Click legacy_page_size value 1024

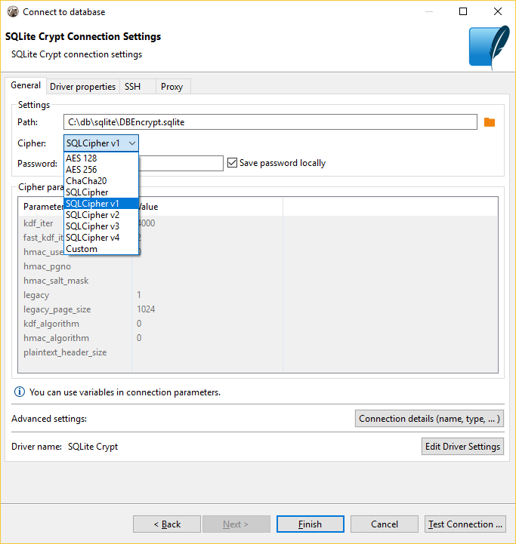click(146, 309)
